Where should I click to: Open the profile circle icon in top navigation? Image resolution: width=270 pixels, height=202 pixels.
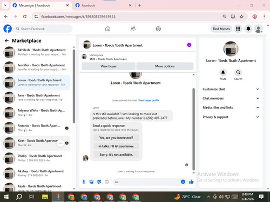coord(158,29)
